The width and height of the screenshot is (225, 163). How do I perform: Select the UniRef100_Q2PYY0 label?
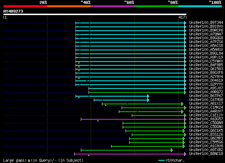pos(206,84)
